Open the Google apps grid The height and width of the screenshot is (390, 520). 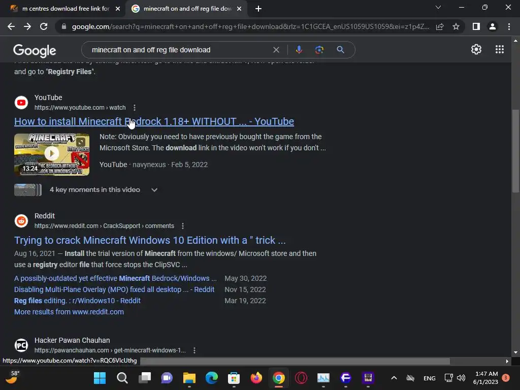(x=500, y=49)
